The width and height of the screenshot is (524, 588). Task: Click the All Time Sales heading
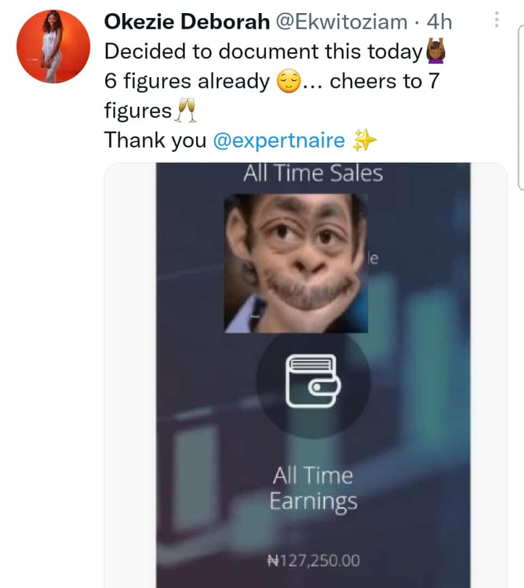coord(313,173)
